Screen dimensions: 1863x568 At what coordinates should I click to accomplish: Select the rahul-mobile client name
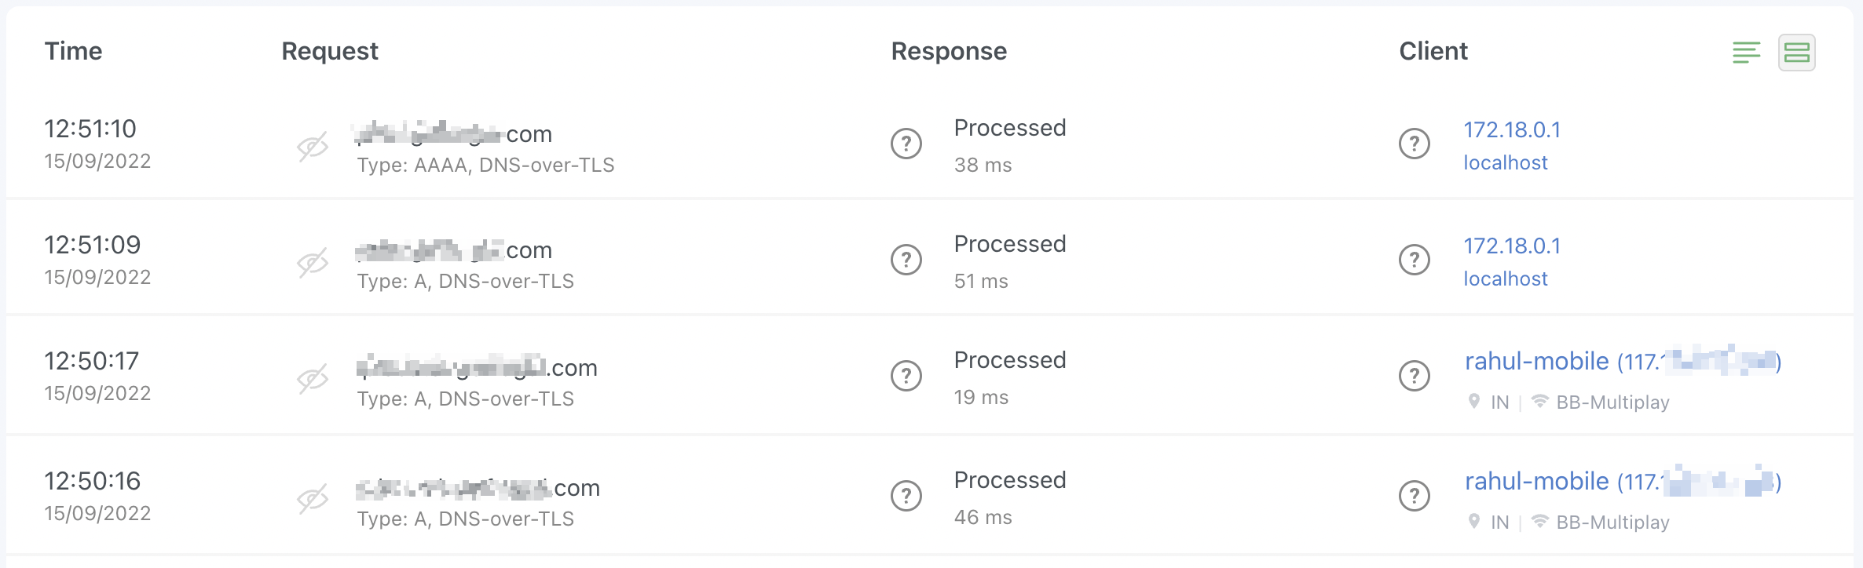pyautogui.click(x=1536, y=361)
